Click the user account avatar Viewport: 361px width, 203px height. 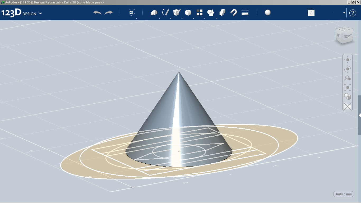(311, 13)
